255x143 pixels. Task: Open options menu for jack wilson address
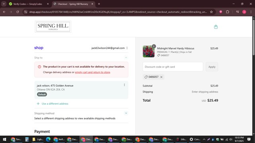click(124, 85)
